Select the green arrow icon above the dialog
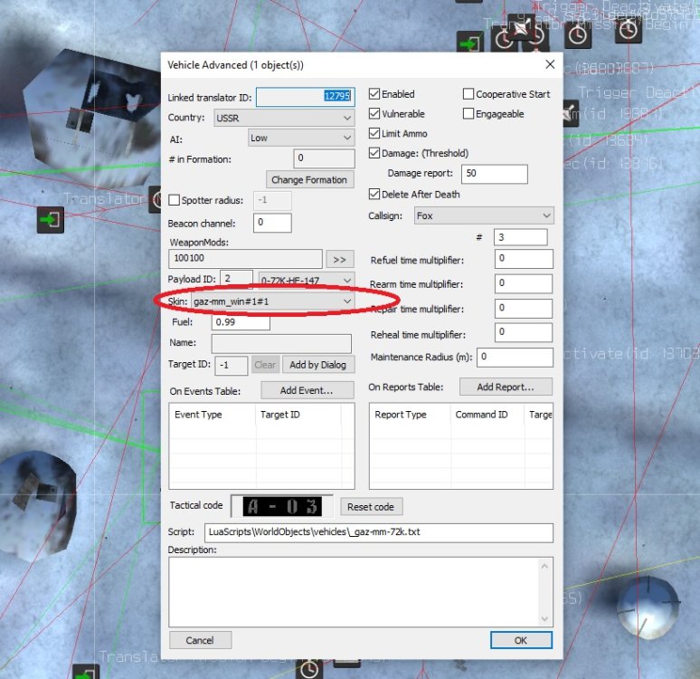Viewport: 700px width, 679px height. pos(469,43)
